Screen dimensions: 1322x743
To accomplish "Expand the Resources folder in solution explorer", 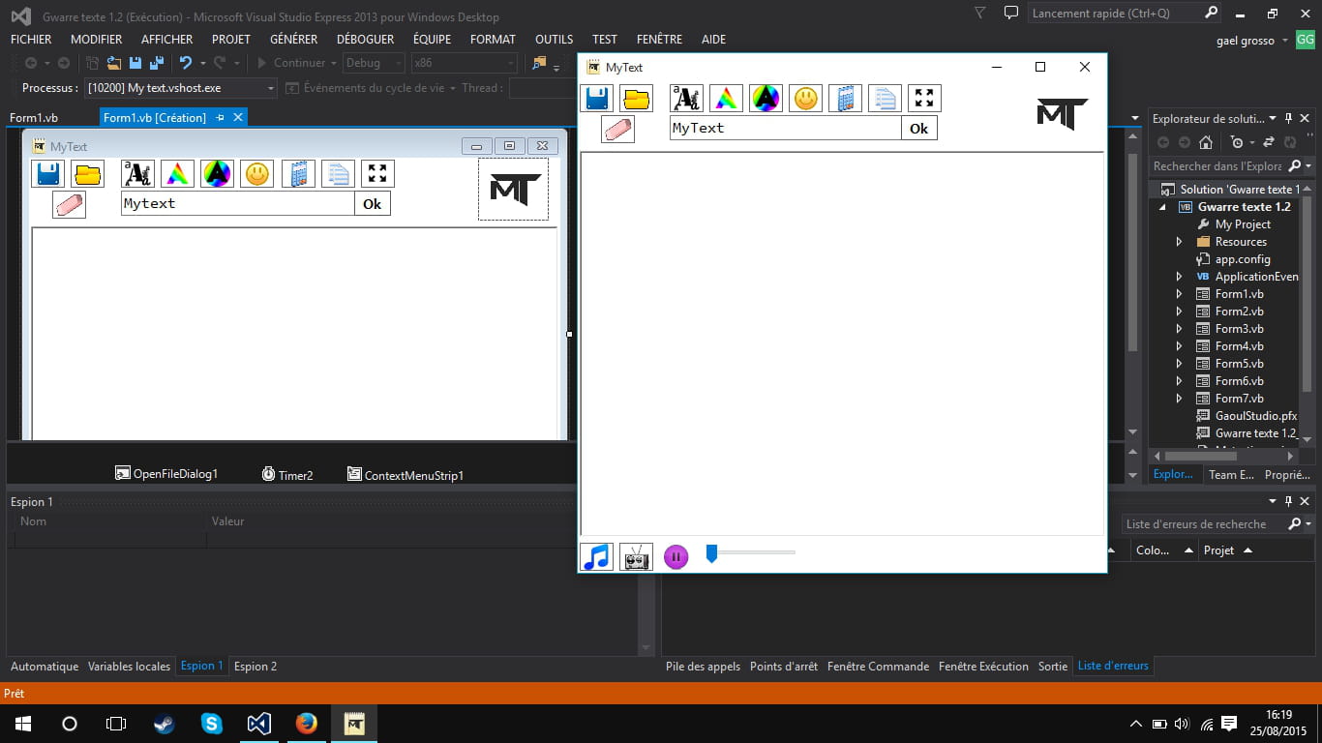I will pos(1179,242).
